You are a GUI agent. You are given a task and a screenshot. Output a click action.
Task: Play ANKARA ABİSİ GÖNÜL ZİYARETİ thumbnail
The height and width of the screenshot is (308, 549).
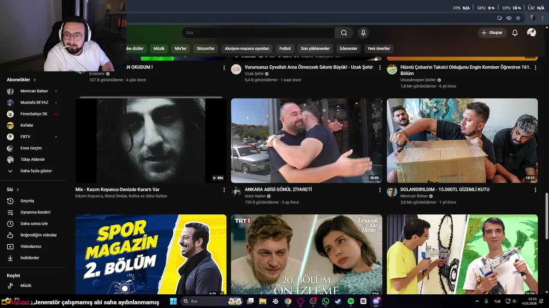tap(307, 141)
